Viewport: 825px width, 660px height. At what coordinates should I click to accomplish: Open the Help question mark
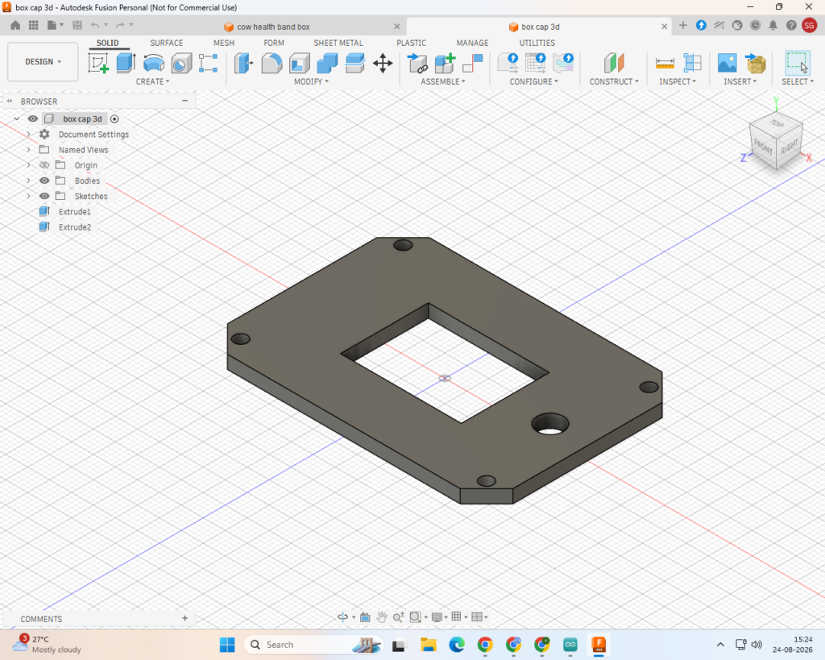tap(791, 25)
